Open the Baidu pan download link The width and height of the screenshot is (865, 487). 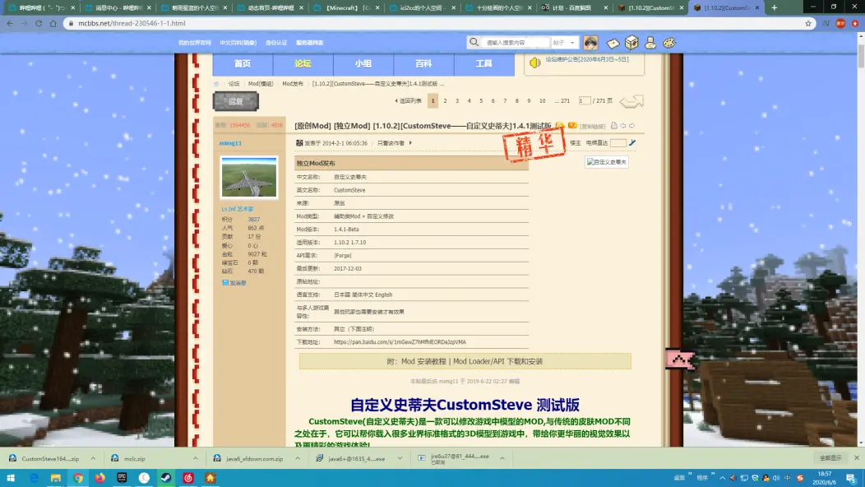[x=400, y=341]
